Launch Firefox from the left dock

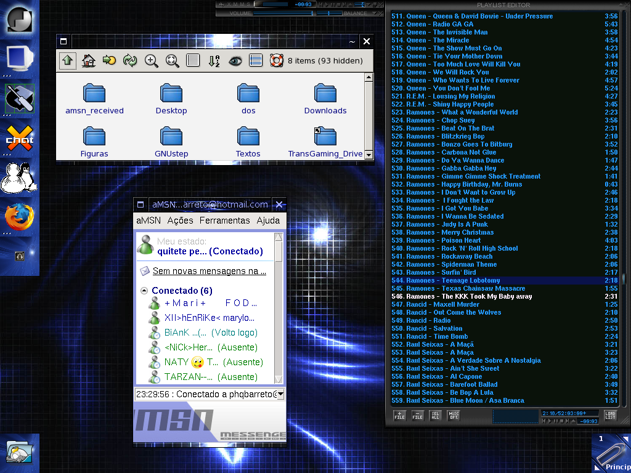[x=19, y=217]
